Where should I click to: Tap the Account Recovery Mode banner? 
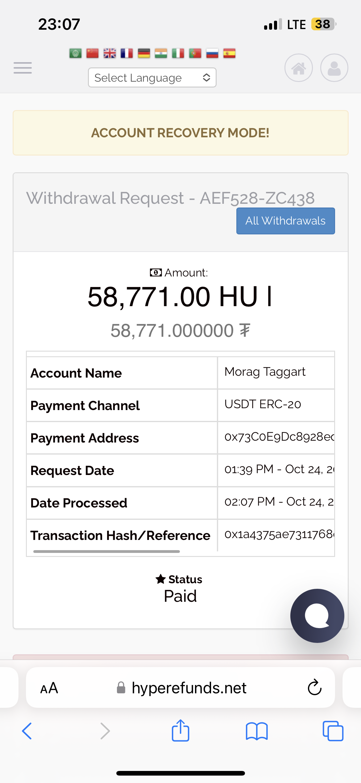pos(180,133)
